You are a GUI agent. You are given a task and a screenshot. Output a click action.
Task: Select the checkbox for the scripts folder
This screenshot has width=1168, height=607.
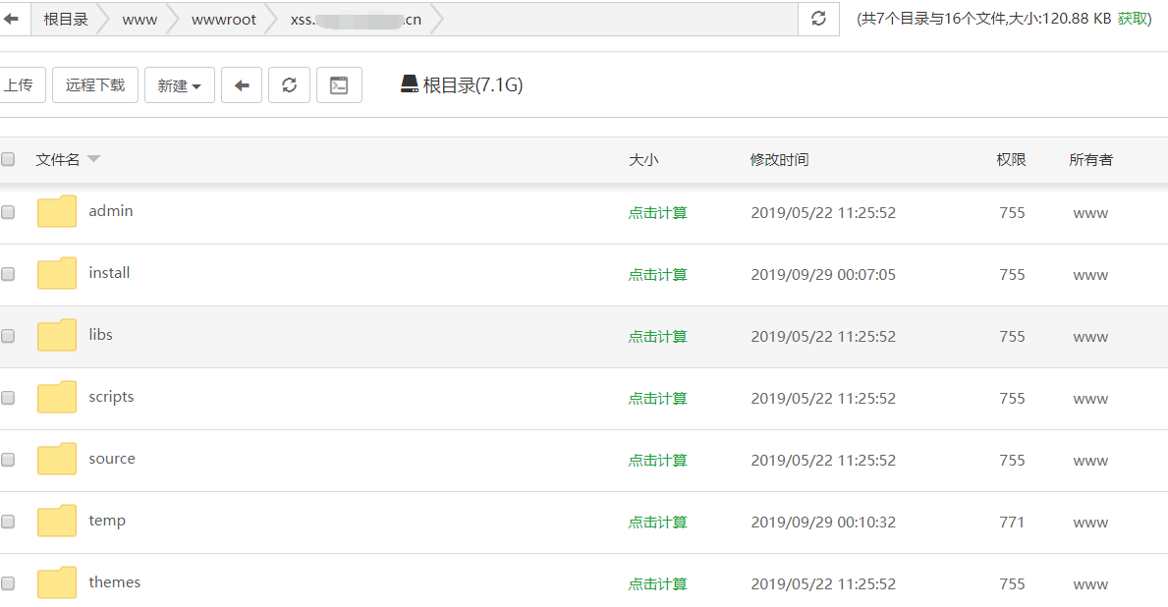pos(9,398)
